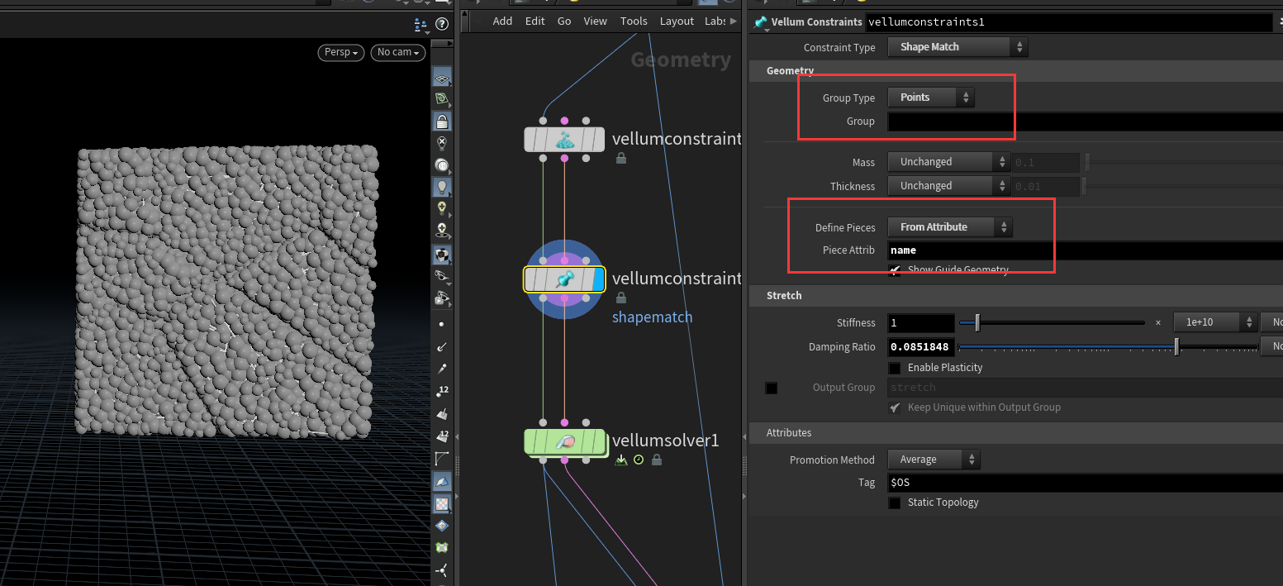Image resolution: width=1283 pixels, height=586 pixels.
Task: Open viewport help question mark icon
Action: [x=442, y=25]
